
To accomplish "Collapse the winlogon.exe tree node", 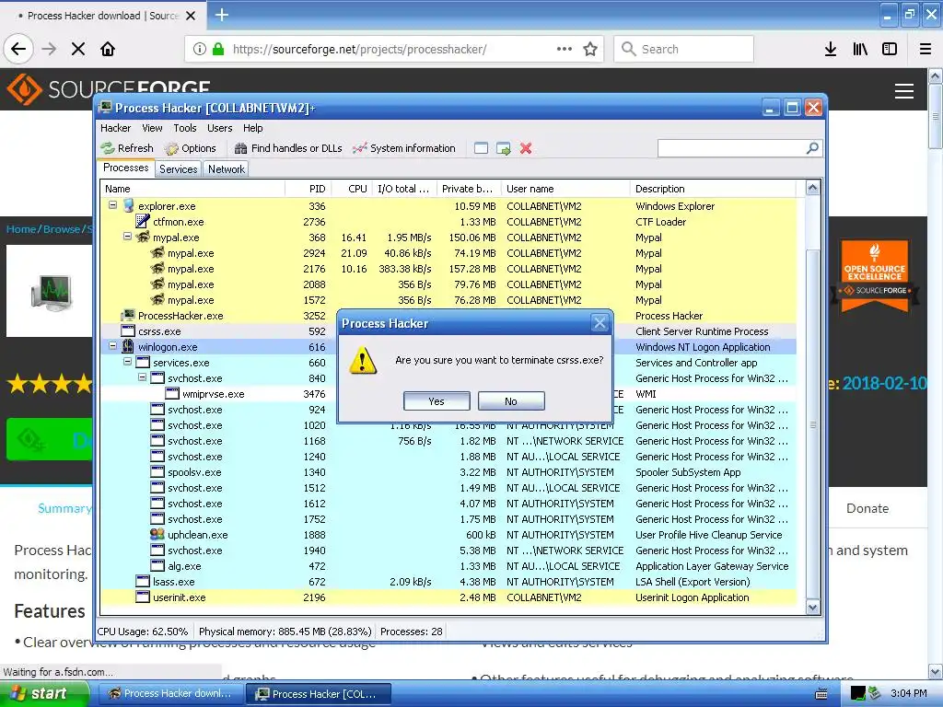I will click(112, 346).
